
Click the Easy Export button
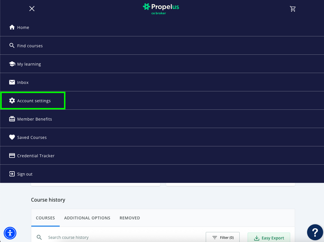[x=269, y=238]
